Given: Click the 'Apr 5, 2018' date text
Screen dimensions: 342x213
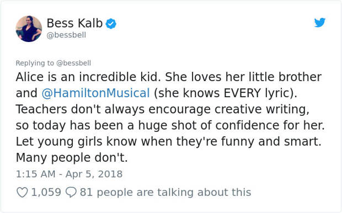Looking at the screenshot, I should click(x=94, y=174).
